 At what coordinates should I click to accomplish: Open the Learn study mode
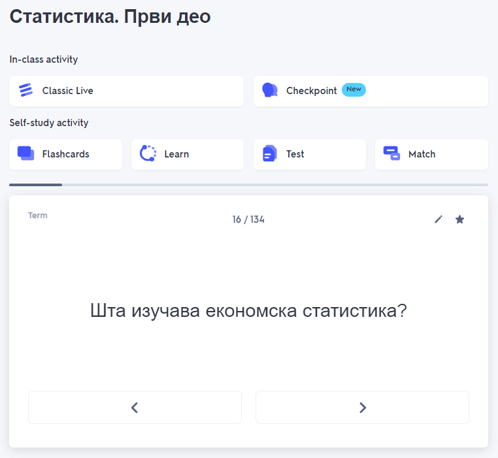[188, 154]
